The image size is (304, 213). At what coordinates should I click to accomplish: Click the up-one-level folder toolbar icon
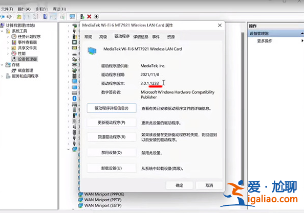[x=19, y=17]
